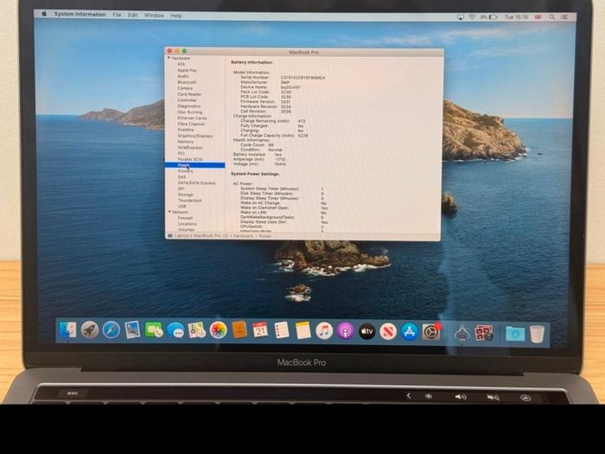Click the menu bar clock showing Tue
This screenshot has height=454, width=605.
point(516,17)
